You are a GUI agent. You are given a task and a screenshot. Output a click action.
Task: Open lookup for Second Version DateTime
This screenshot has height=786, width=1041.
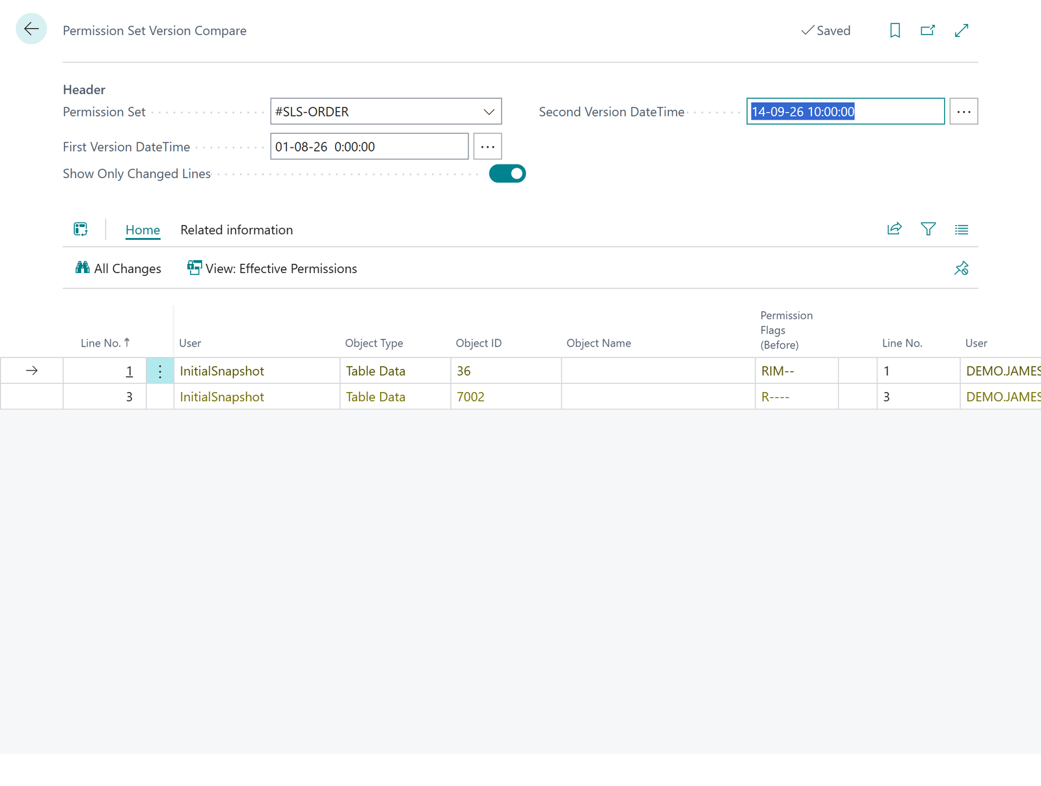point(964,111)
